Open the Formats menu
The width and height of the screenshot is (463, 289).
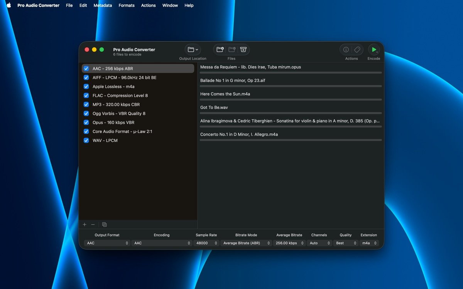pos(127,5)
